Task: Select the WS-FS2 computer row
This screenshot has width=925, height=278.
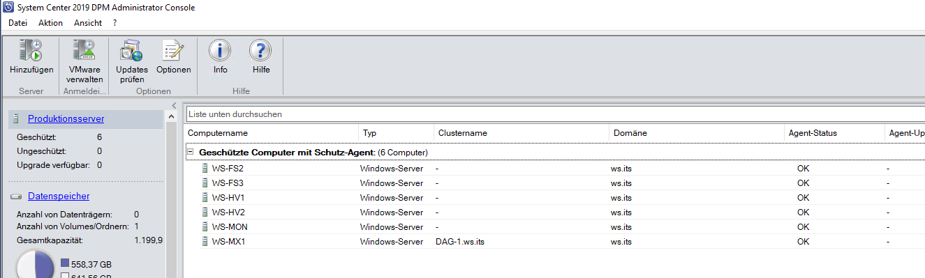Action: pos(555,169)
